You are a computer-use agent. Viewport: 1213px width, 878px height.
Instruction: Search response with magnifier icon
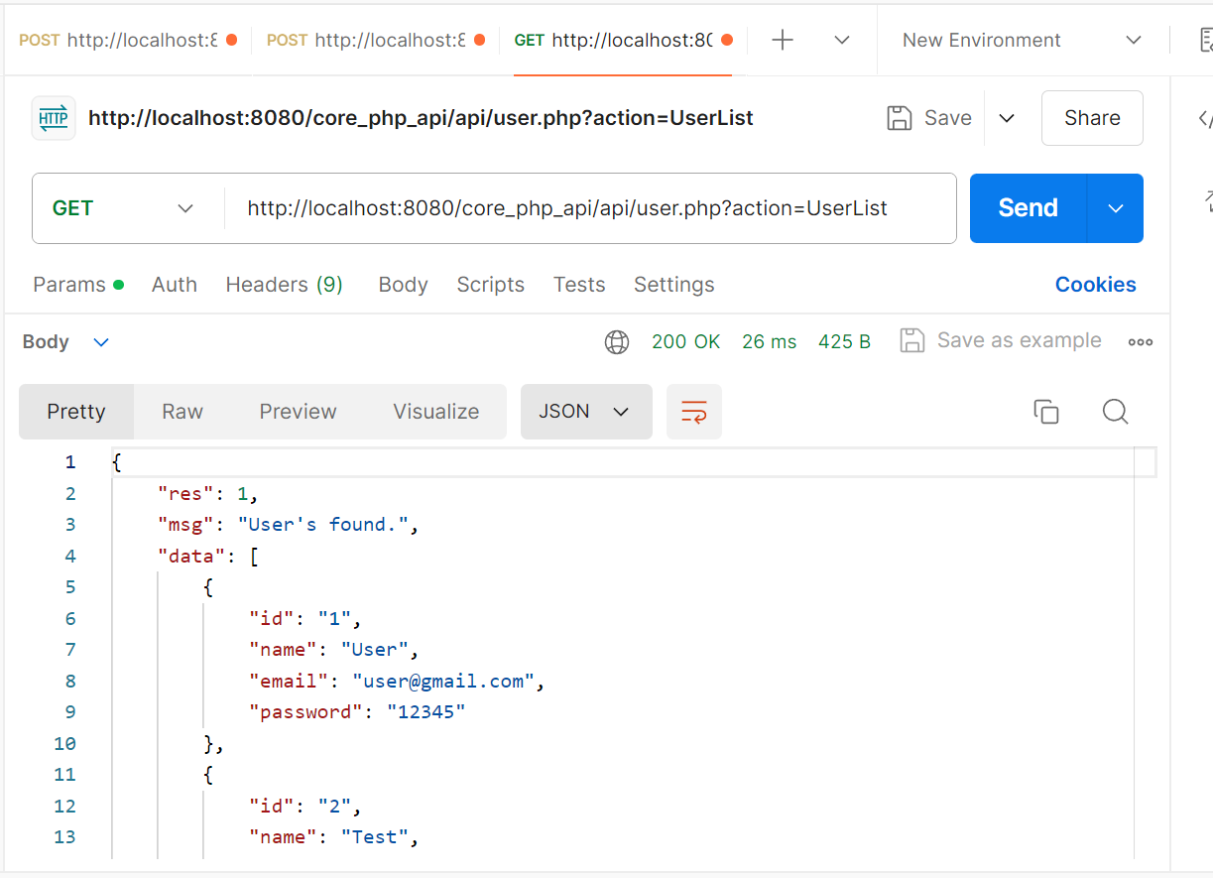pyautogui.click(x=1116, y=412)
